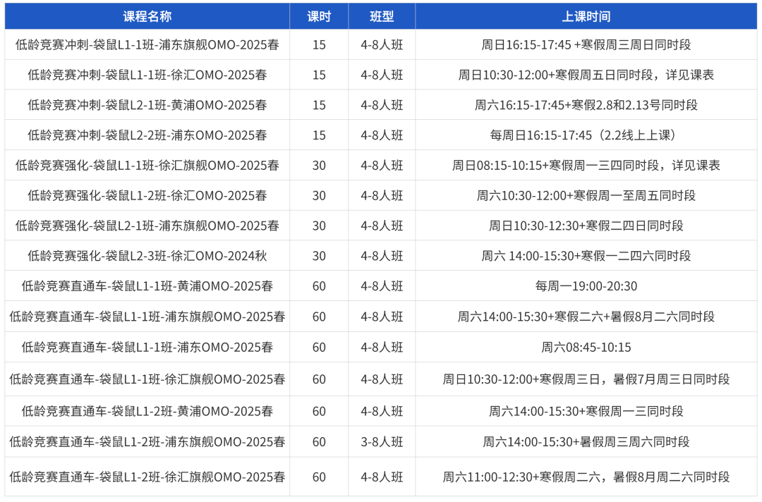The height and width of the screenshot is (502, 762).
Task: Select 低龄竞赛冲刺-袋鼠L2-1班-黄浦OMO-2025春 course name
Action: coord(147,105)
